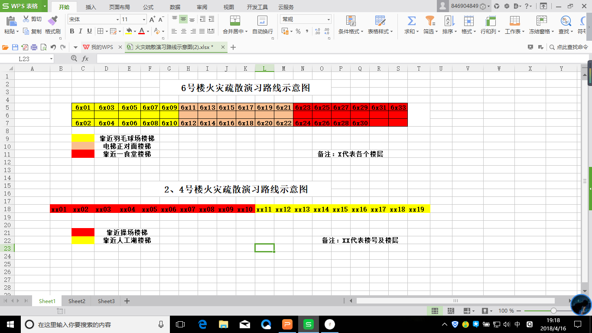The image size is (592, 333).
Task: Expand the font size dropdown showing 11
Action: 144,20
